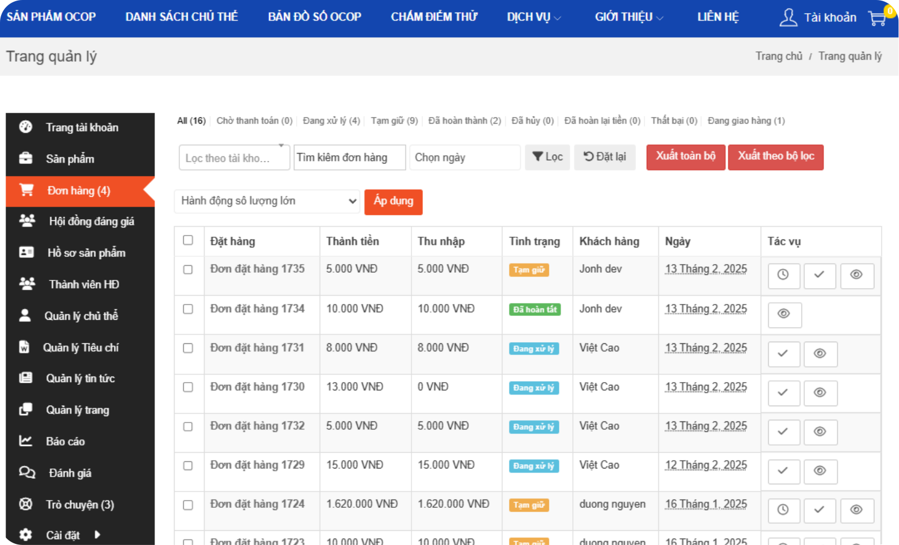Click the Tìm kiếm đơn hàng field
This screenshot has height=545, width=899.
(x=349, y=157)
